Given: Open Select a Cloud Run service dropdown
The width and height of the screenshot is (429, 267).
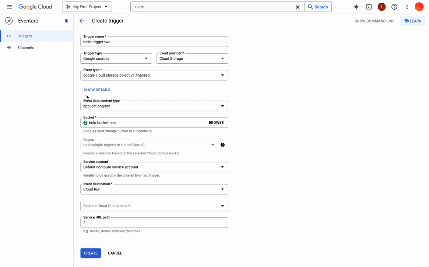Looking at the screenshot, I should [x=154, y=206].
